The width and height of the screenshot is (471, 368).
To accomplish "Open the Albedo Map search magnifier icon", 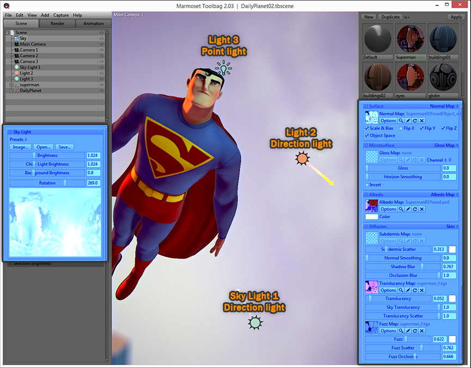I will (401, 209).
